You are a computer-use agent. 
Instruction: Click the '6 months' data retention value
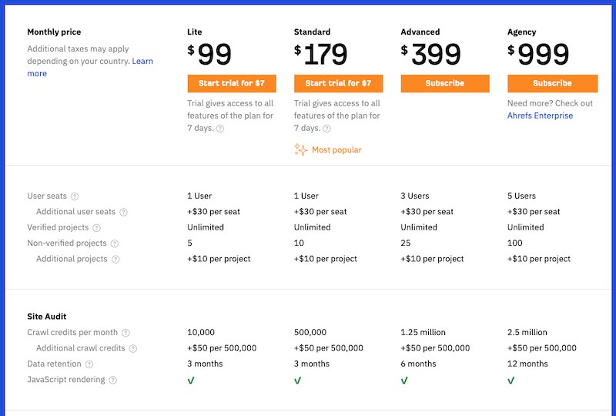click(x=418, y=364)
